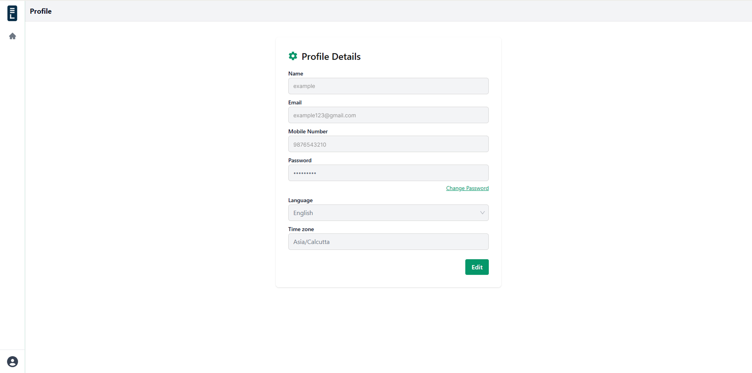
Task: Click into the Password field
Action: tap(388, 173)
